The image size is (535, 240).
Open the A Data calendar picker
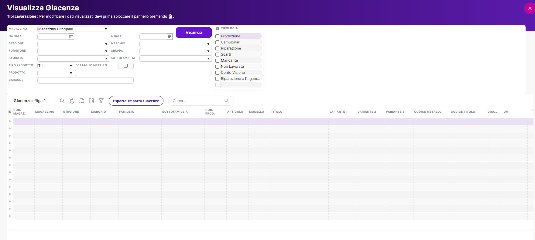170,37
